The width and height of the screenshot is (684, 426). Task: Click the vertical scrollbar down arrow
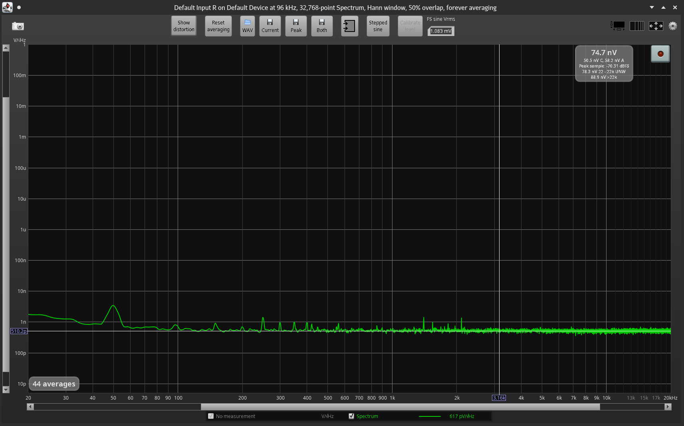point(6,390)
